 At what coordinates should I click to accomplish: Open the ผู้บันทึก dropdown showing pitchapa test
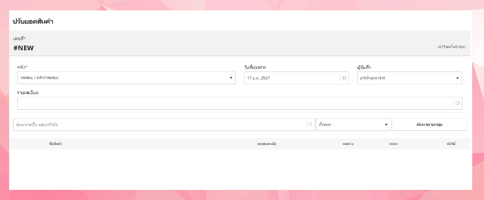(457, 78)
